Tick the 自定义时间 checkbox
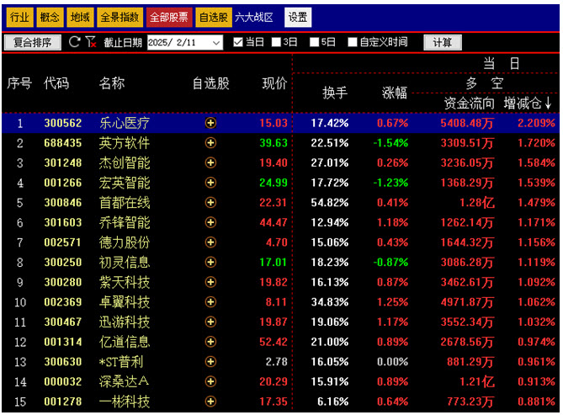The height and width of the screenshot is (415, 563). pos(353,42)
